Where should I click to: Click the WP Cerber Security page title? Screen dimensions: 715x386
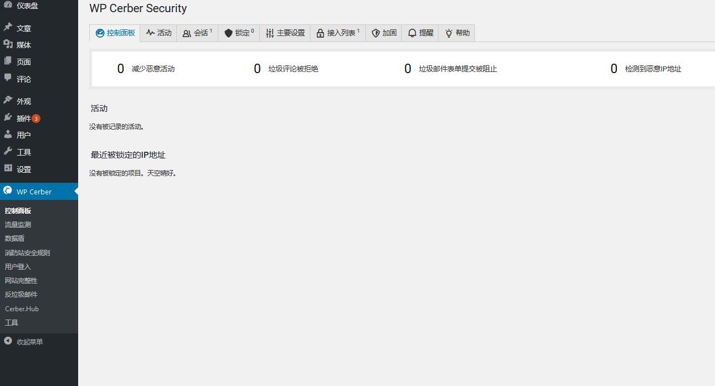click(138, 8)
